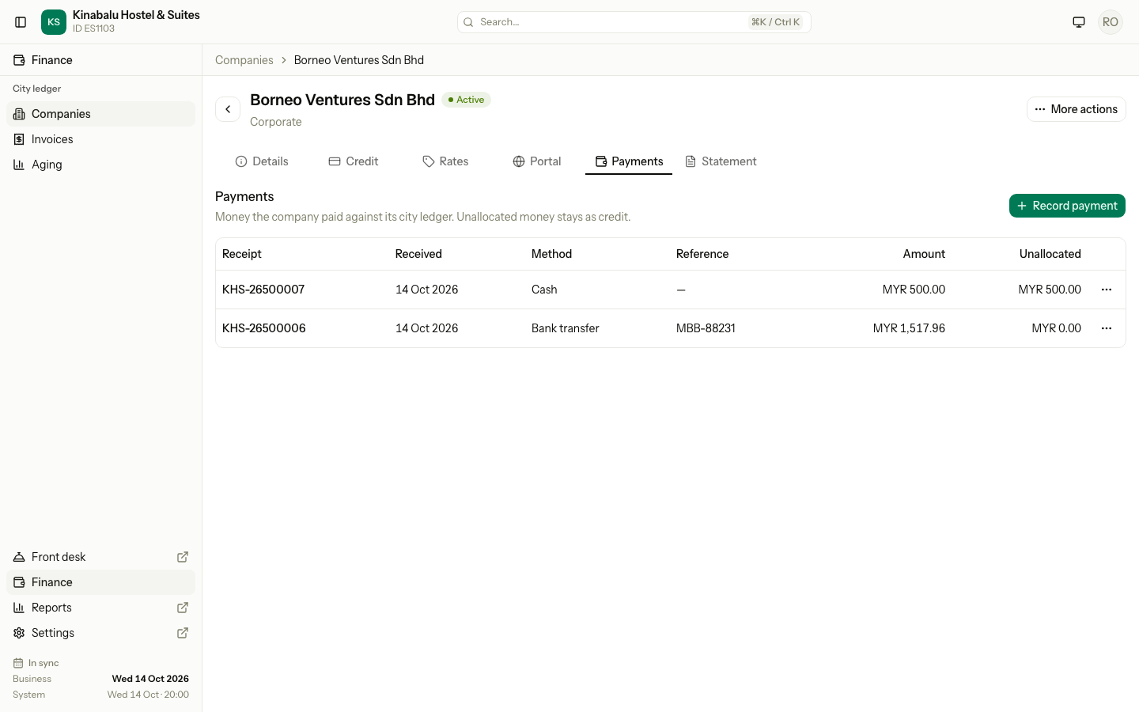1139x712 pixels.
Task: Open the Details tab
Action: [x=262, y=161]
